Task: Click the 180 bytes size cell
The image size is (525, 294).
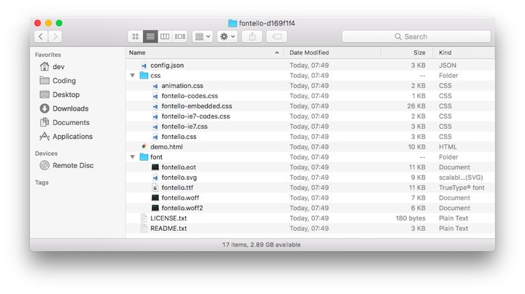Action: (x=411, y=218)
